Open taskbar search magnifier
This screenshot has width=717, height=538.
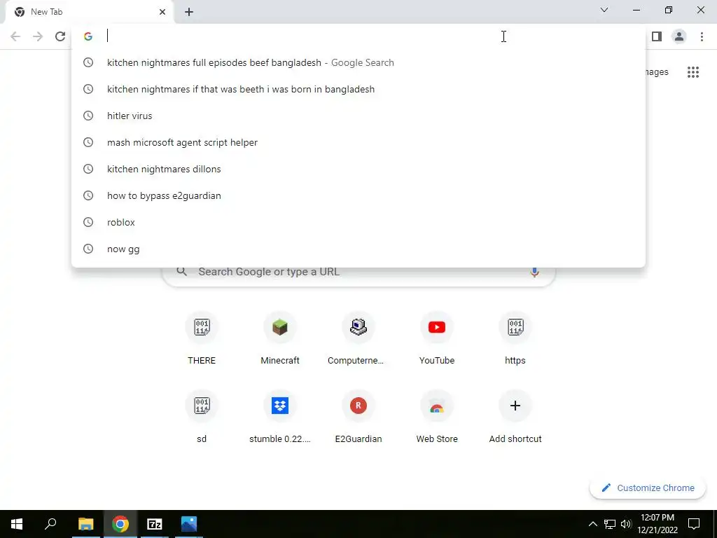pos(50,524)
